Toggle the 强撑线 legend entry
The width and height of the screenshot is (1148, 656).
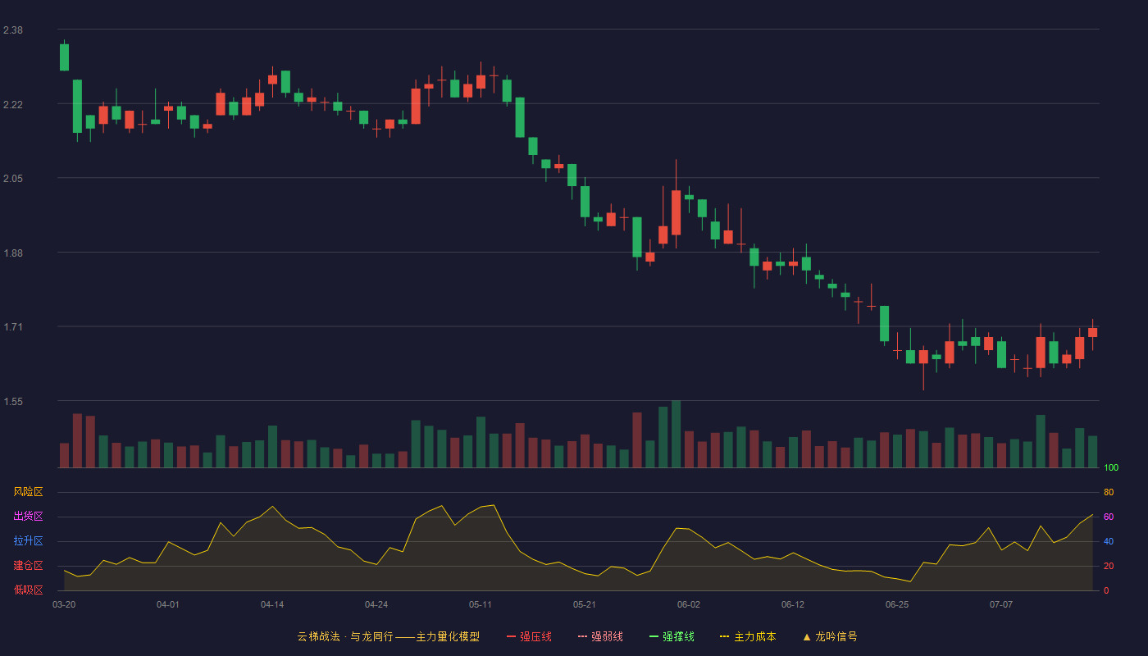pyautogui.click(x=672, y=636)
